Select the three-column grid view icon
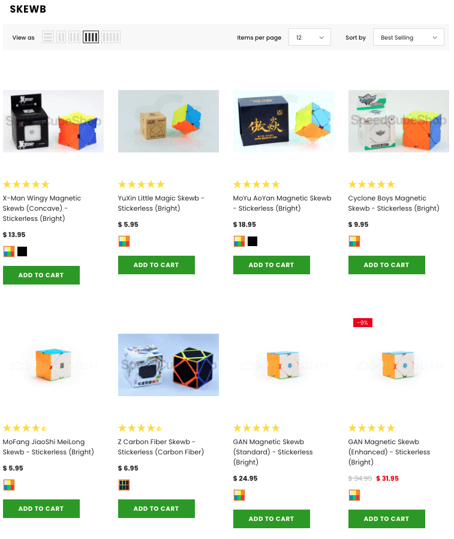The image size is (454, 539). [x=74, y=37]
